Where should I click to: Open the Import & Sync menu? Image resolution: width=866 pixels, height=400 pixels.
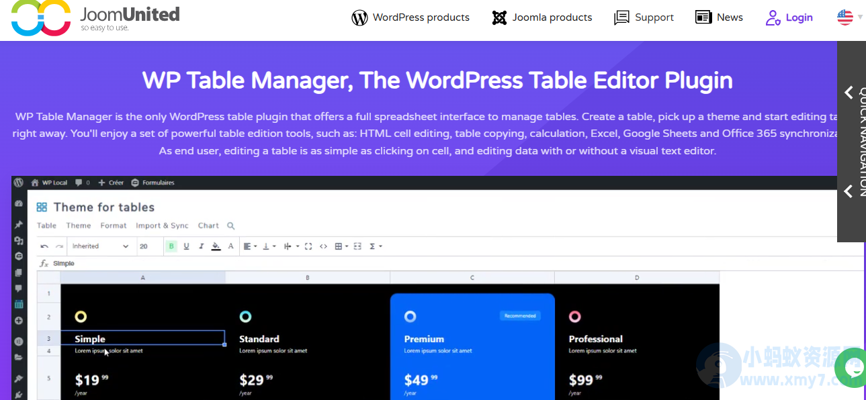click(162, 226)
